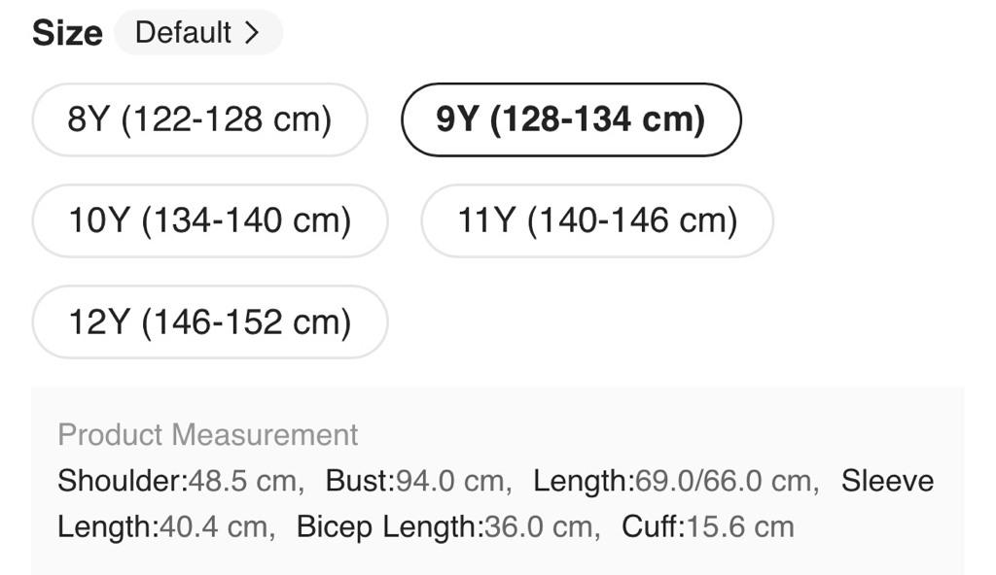Click the word Sleeve in measurements
The height and width of the screenshot is (575, 996).
tap(887, 481)
